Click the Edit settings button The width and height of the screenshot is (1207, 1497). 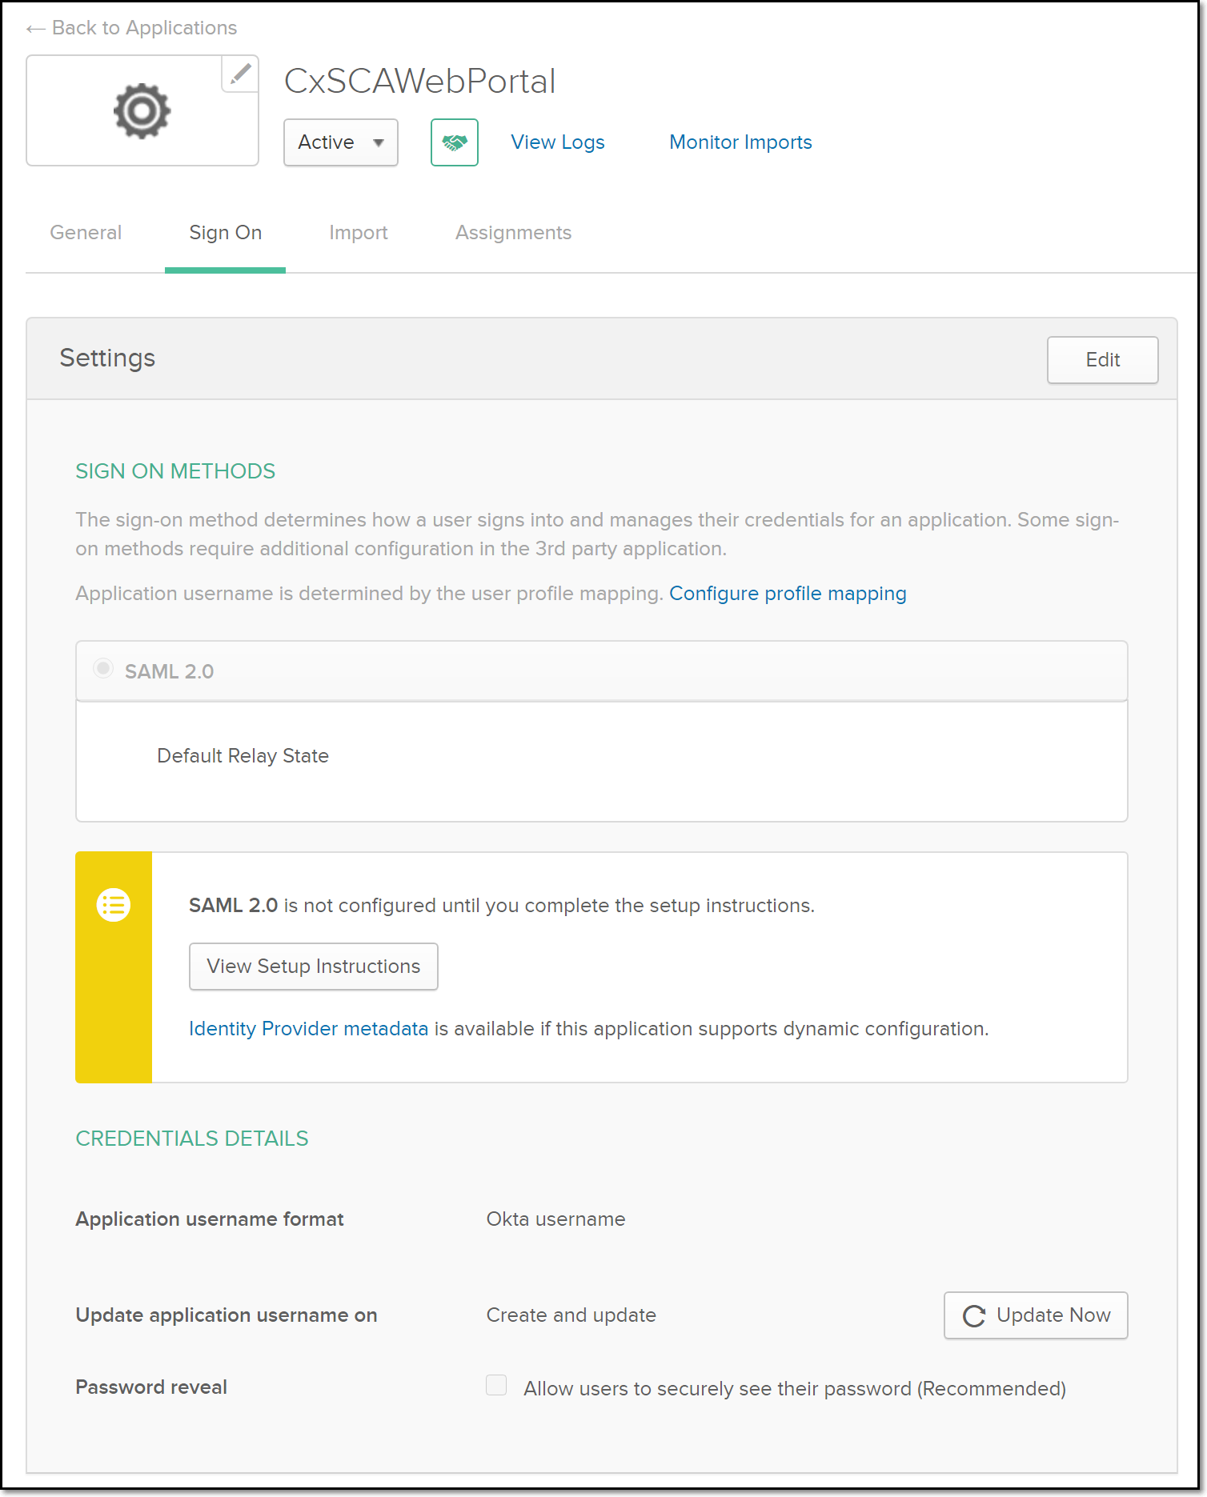coord(1101,360)
